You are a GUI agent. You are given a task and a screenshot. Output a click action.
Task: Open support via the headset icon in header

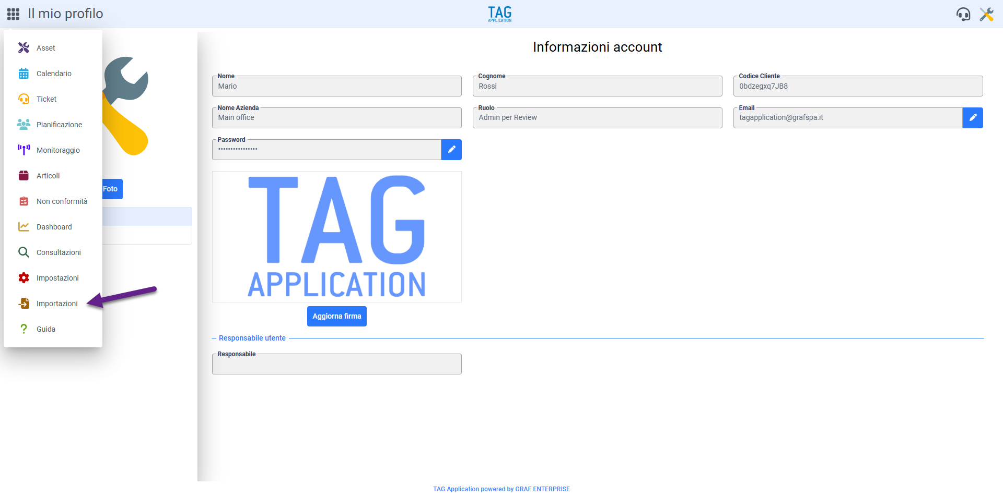point(963,14)
